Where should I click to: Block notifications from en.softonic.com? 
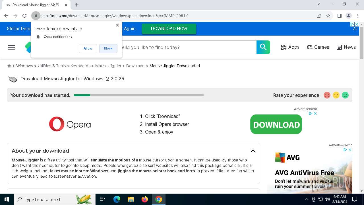coord(108,48)
